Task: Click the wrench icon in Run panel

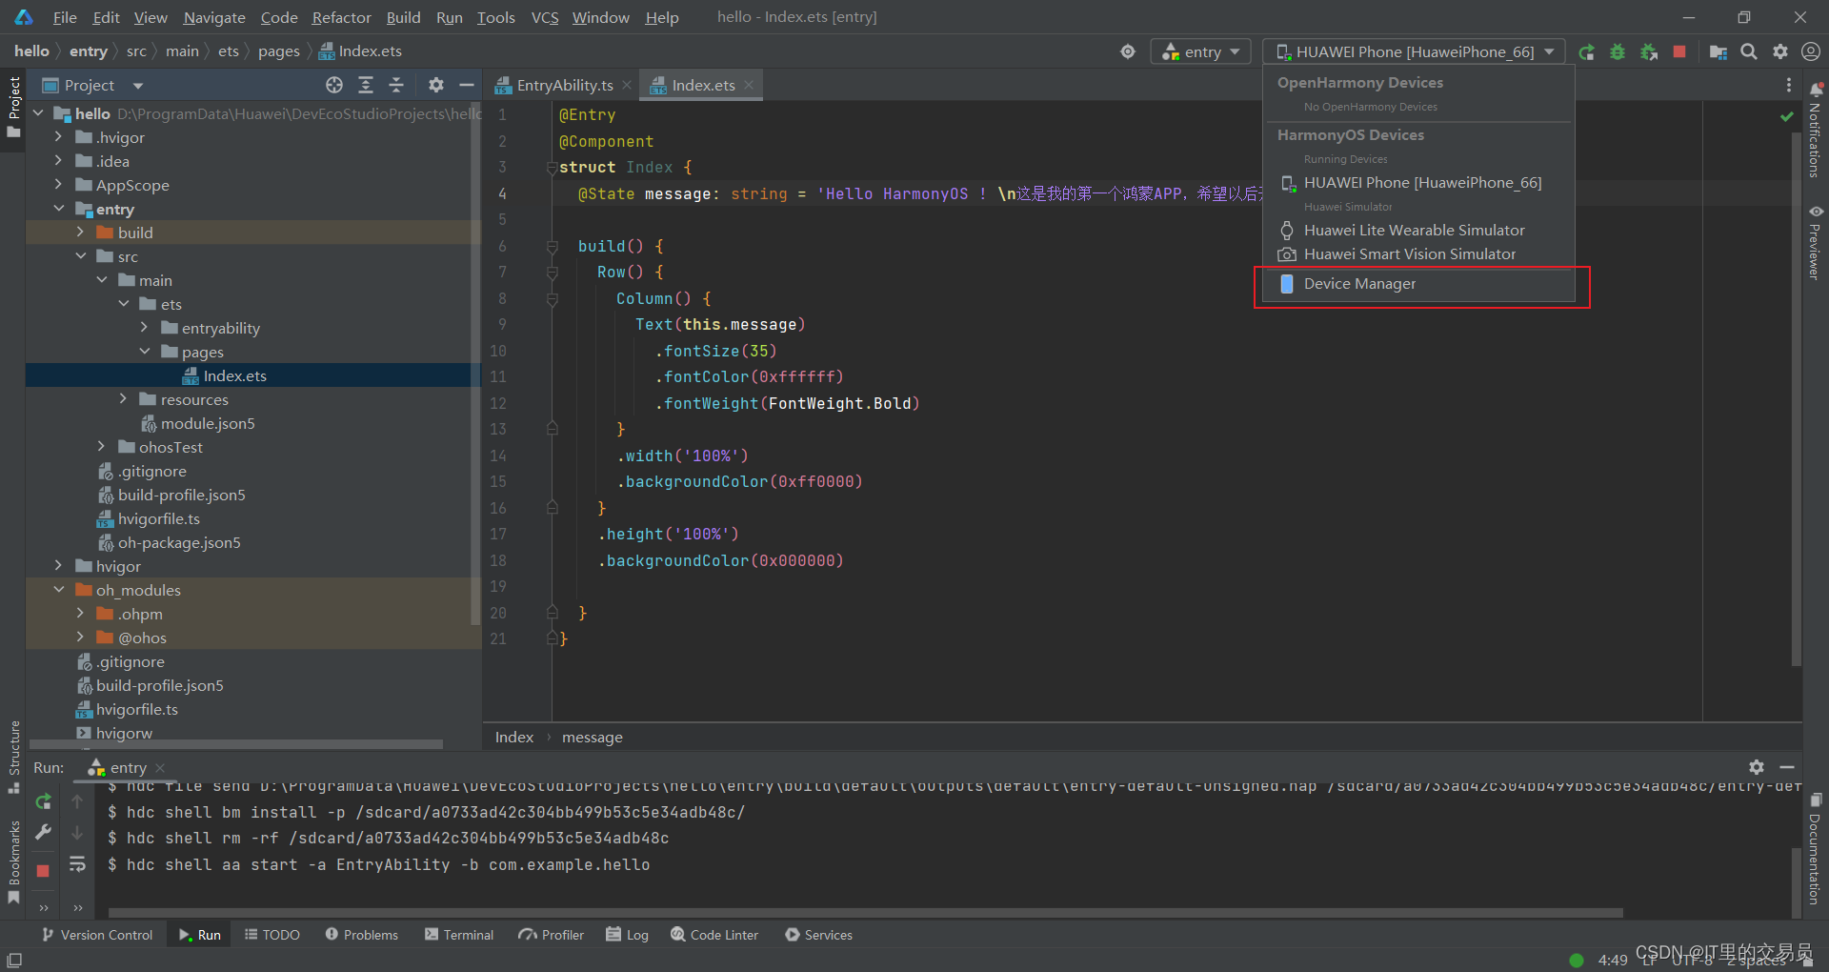Action: tap(43, 832)
